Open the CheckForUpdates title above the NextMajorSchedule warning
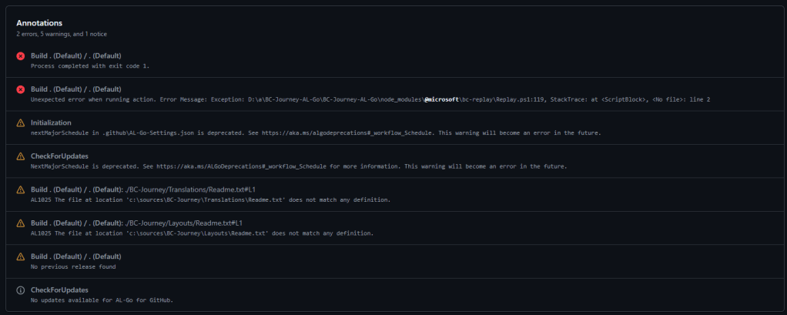The height and width of the screenshot is (315, 787). click(x=59, y=156)
